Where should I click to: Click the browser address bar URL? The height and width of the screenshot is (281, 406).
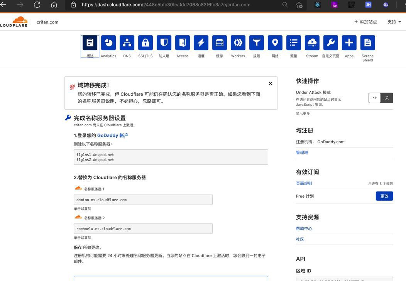(166, 5)
